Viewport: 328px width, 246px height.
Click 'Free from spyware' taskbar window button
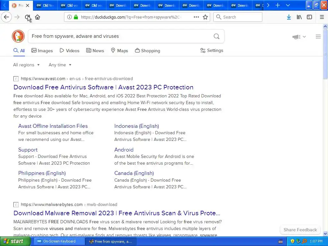coord(111,242)
